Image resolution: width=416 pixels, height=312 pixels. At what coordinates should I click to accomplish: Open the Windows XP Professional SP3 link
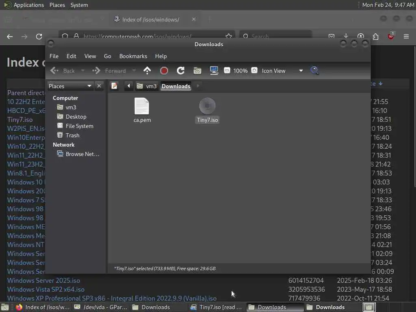(112, 298)
